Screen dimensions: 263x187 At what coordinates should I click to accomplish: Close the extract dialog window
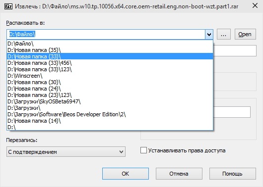255,5
